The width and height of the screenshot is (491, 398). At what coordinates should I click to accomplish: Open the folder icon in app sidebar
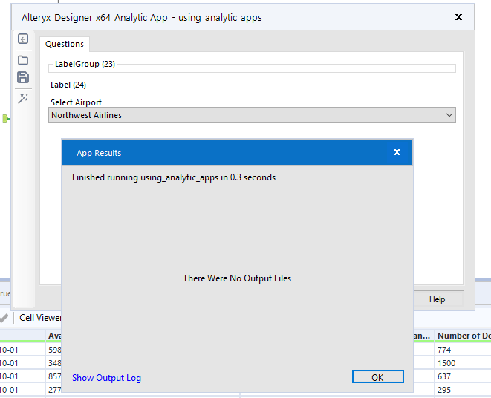23,60
